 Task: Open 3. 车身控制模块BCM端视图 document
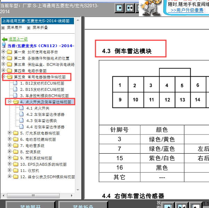point(44,96)
